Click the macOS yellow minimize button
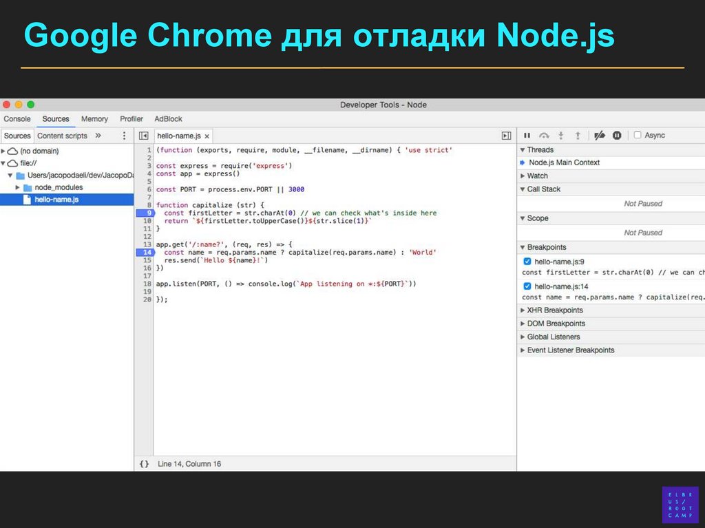 coord(19,105)
